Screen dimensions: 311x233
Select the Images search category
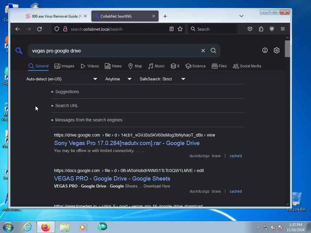64,66
